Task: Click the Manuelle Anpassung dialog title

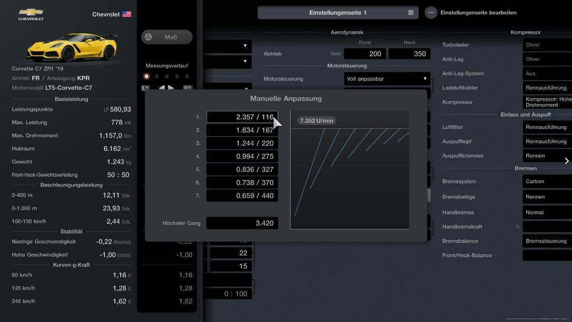Action: click(286, 99)
